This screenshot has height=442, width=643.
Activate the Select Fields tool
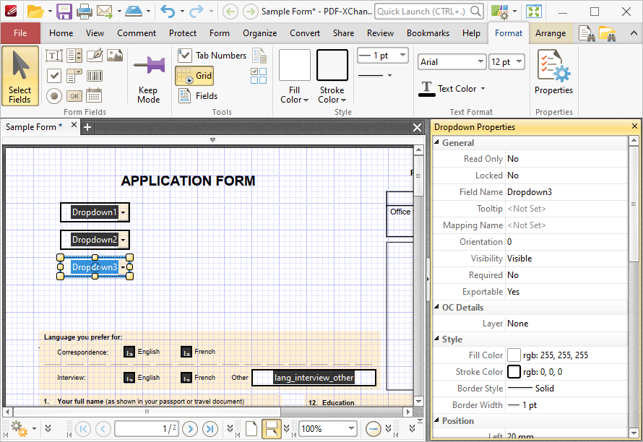click(x=20, y=77)
